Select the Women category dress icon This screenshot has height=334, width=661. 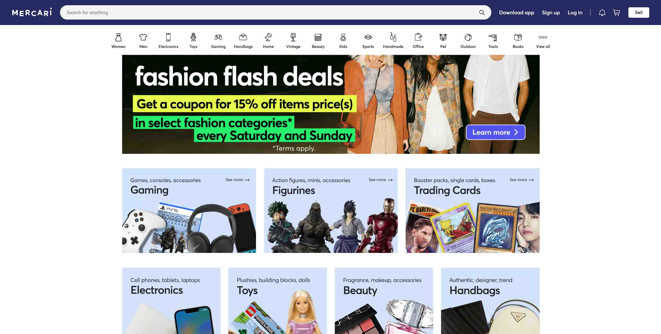(118, 37)
